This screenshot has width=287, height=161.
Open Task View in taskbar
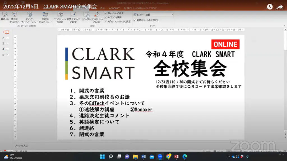tap(119, 157)
